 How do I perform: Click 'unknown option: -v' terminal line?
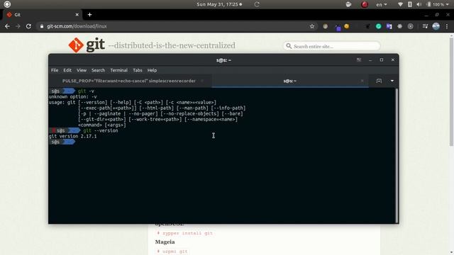pos(72,96)
